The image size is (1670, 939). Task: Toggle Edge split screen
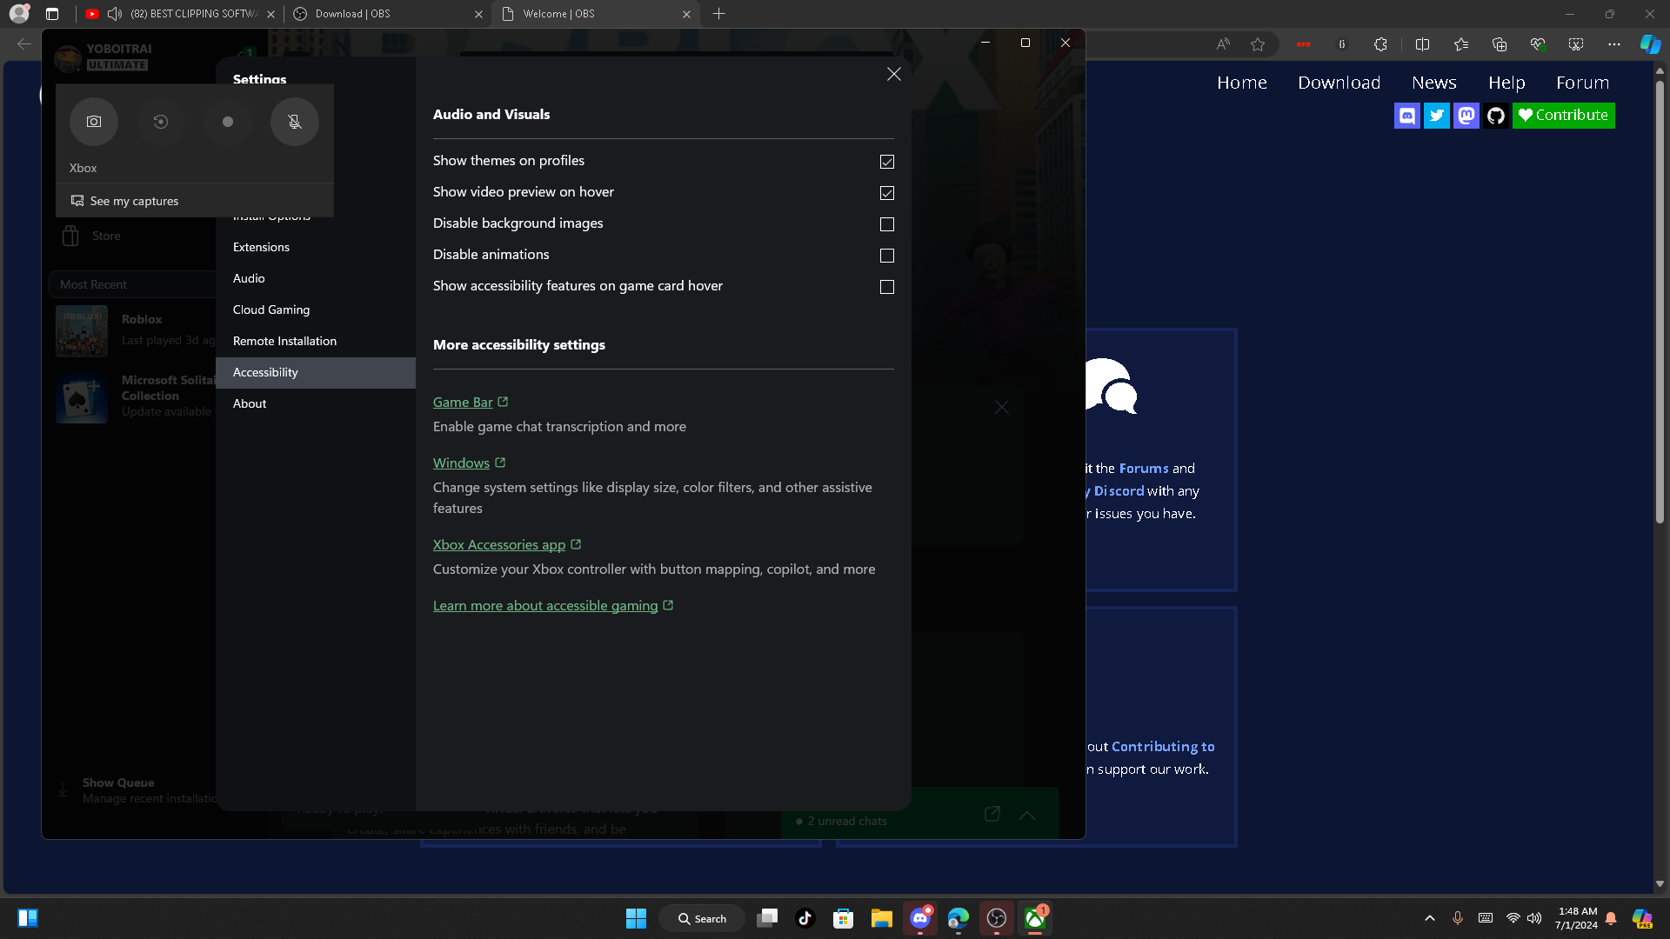(1423, 44)
